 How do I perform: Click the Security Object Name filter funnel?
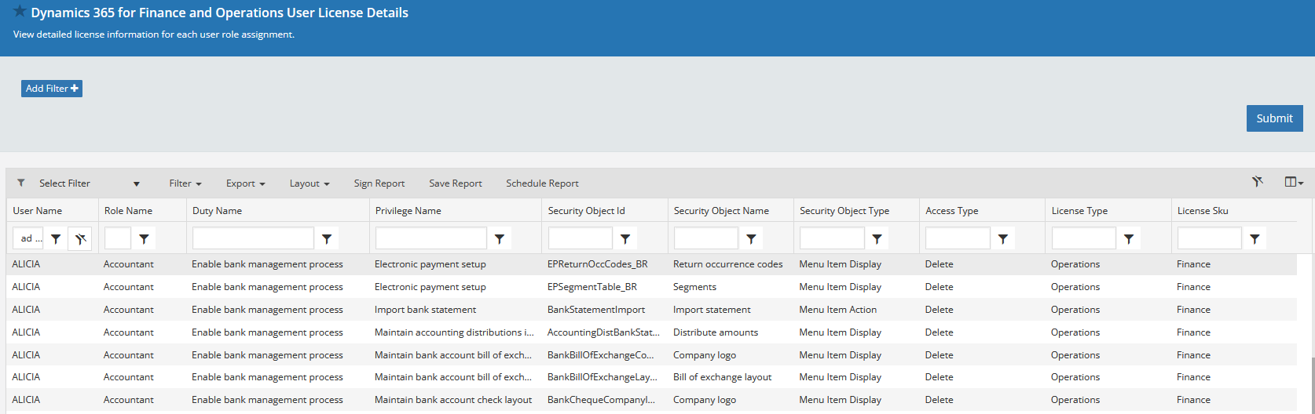tap(751, 239)
